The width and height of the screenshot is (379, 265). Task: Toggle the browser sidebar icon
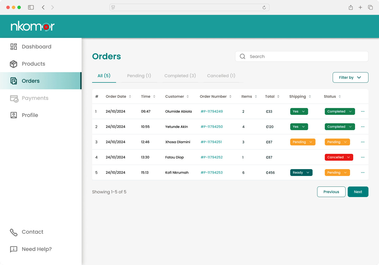(x=31, y=7)
